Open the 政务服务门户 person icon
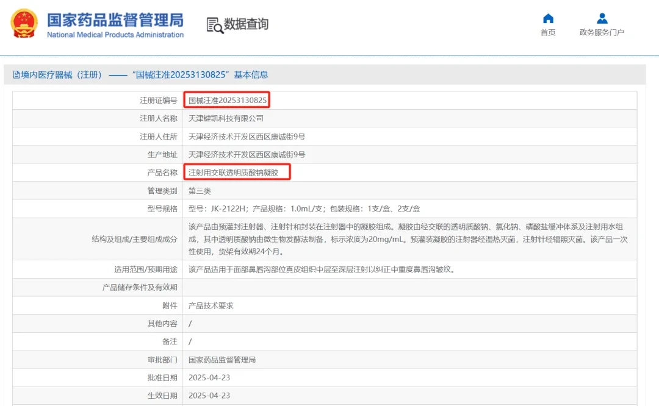659x406 pixels. tap(602, 18)
